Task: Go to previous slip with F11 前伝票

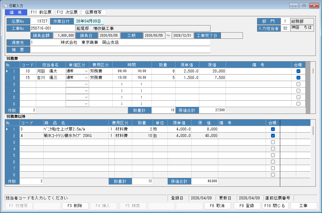Action: (x=41, y=12)
